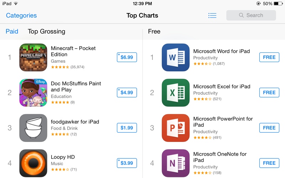Open the list view icon beside search
Screen dimensions: 285x178
[x=212, y=15]
